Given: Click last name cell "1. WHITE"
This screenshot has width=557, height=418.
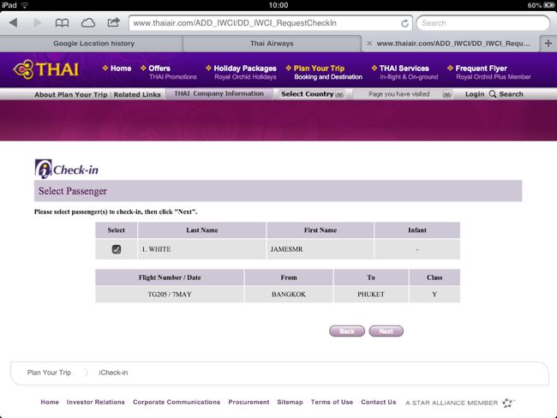Looking at the screenshot, I should [201, 249].
